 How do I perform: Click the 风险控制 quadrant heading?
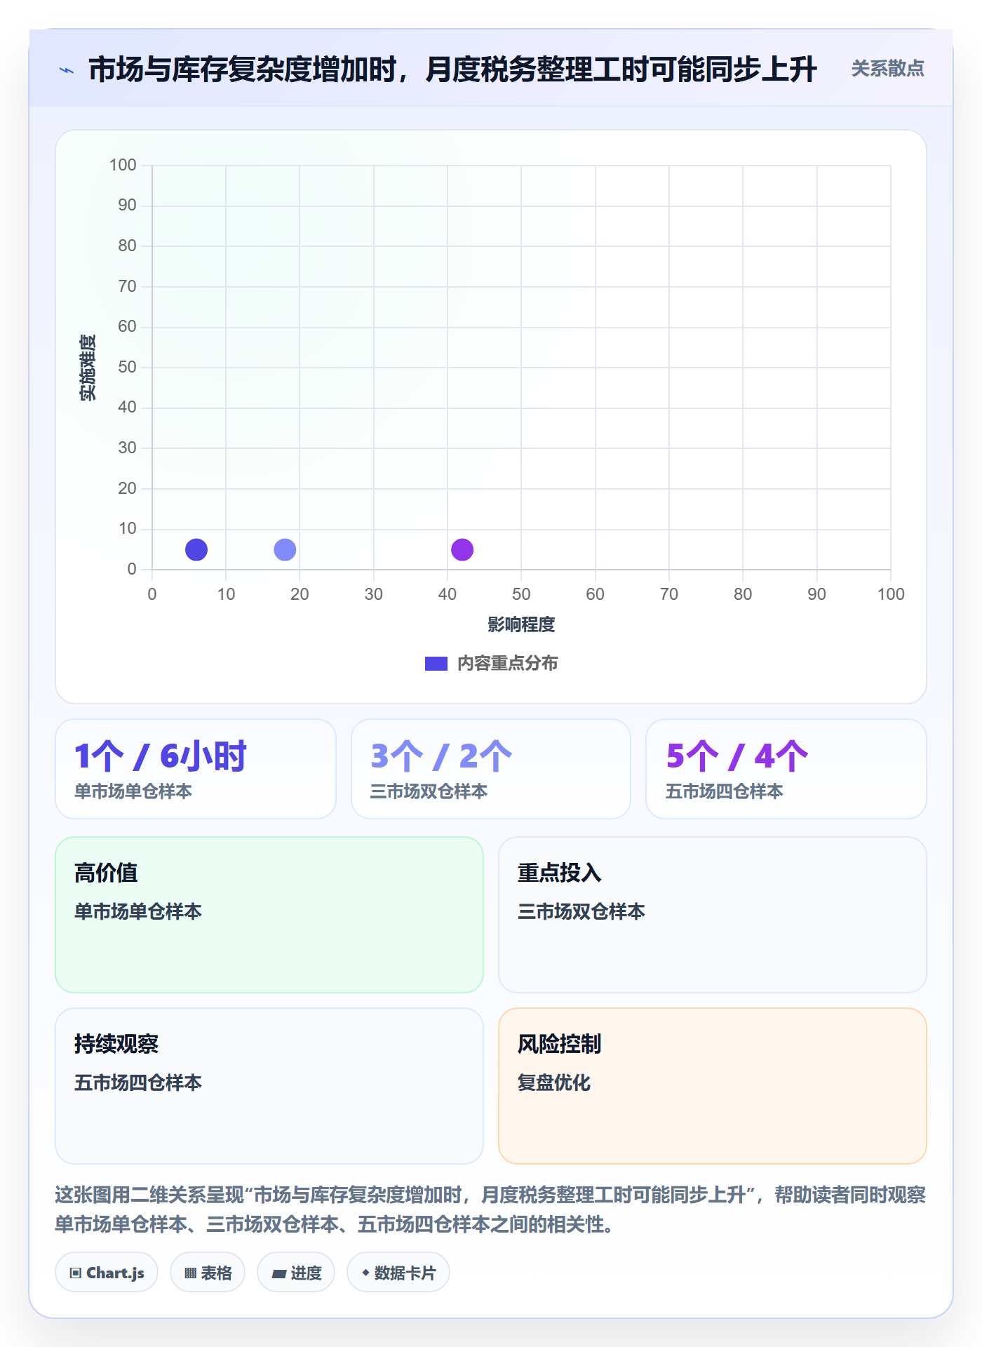[x=560, y=1044]
